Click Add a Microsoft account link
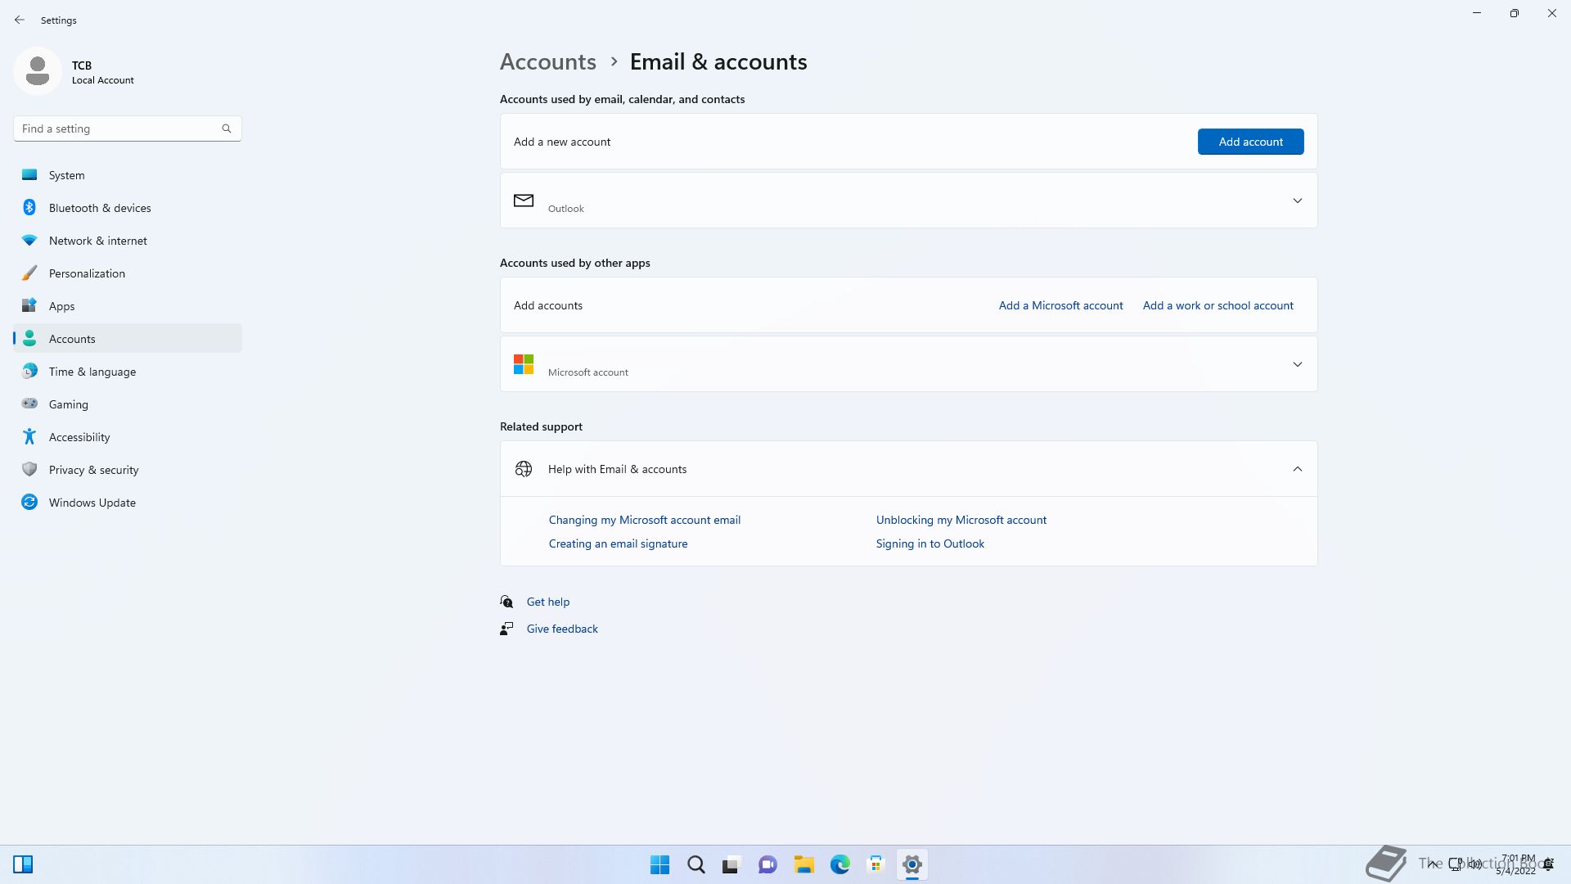The height and width of the screenshot is (884, 1571). coord(1060,305)
